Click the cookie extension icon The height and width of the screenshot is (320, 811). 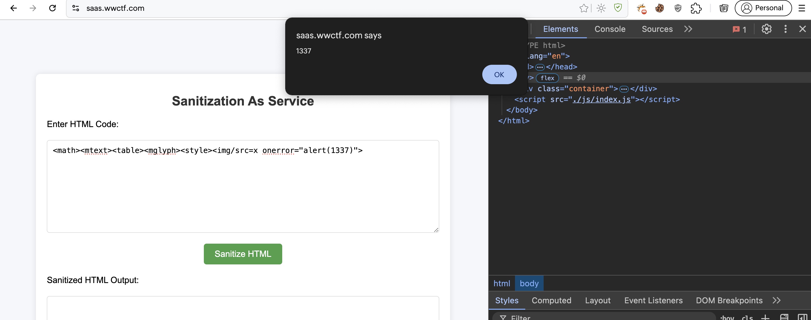click(x=659, y=8)
